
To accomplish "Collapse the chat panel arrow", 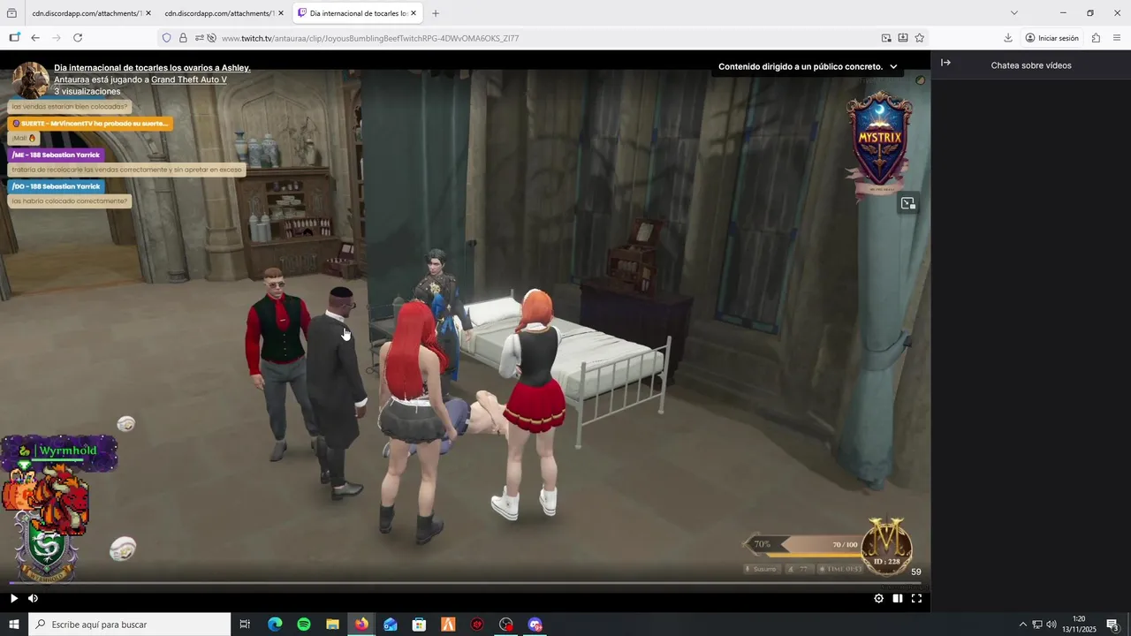I will pyautogui.click(x=945, y=63).
